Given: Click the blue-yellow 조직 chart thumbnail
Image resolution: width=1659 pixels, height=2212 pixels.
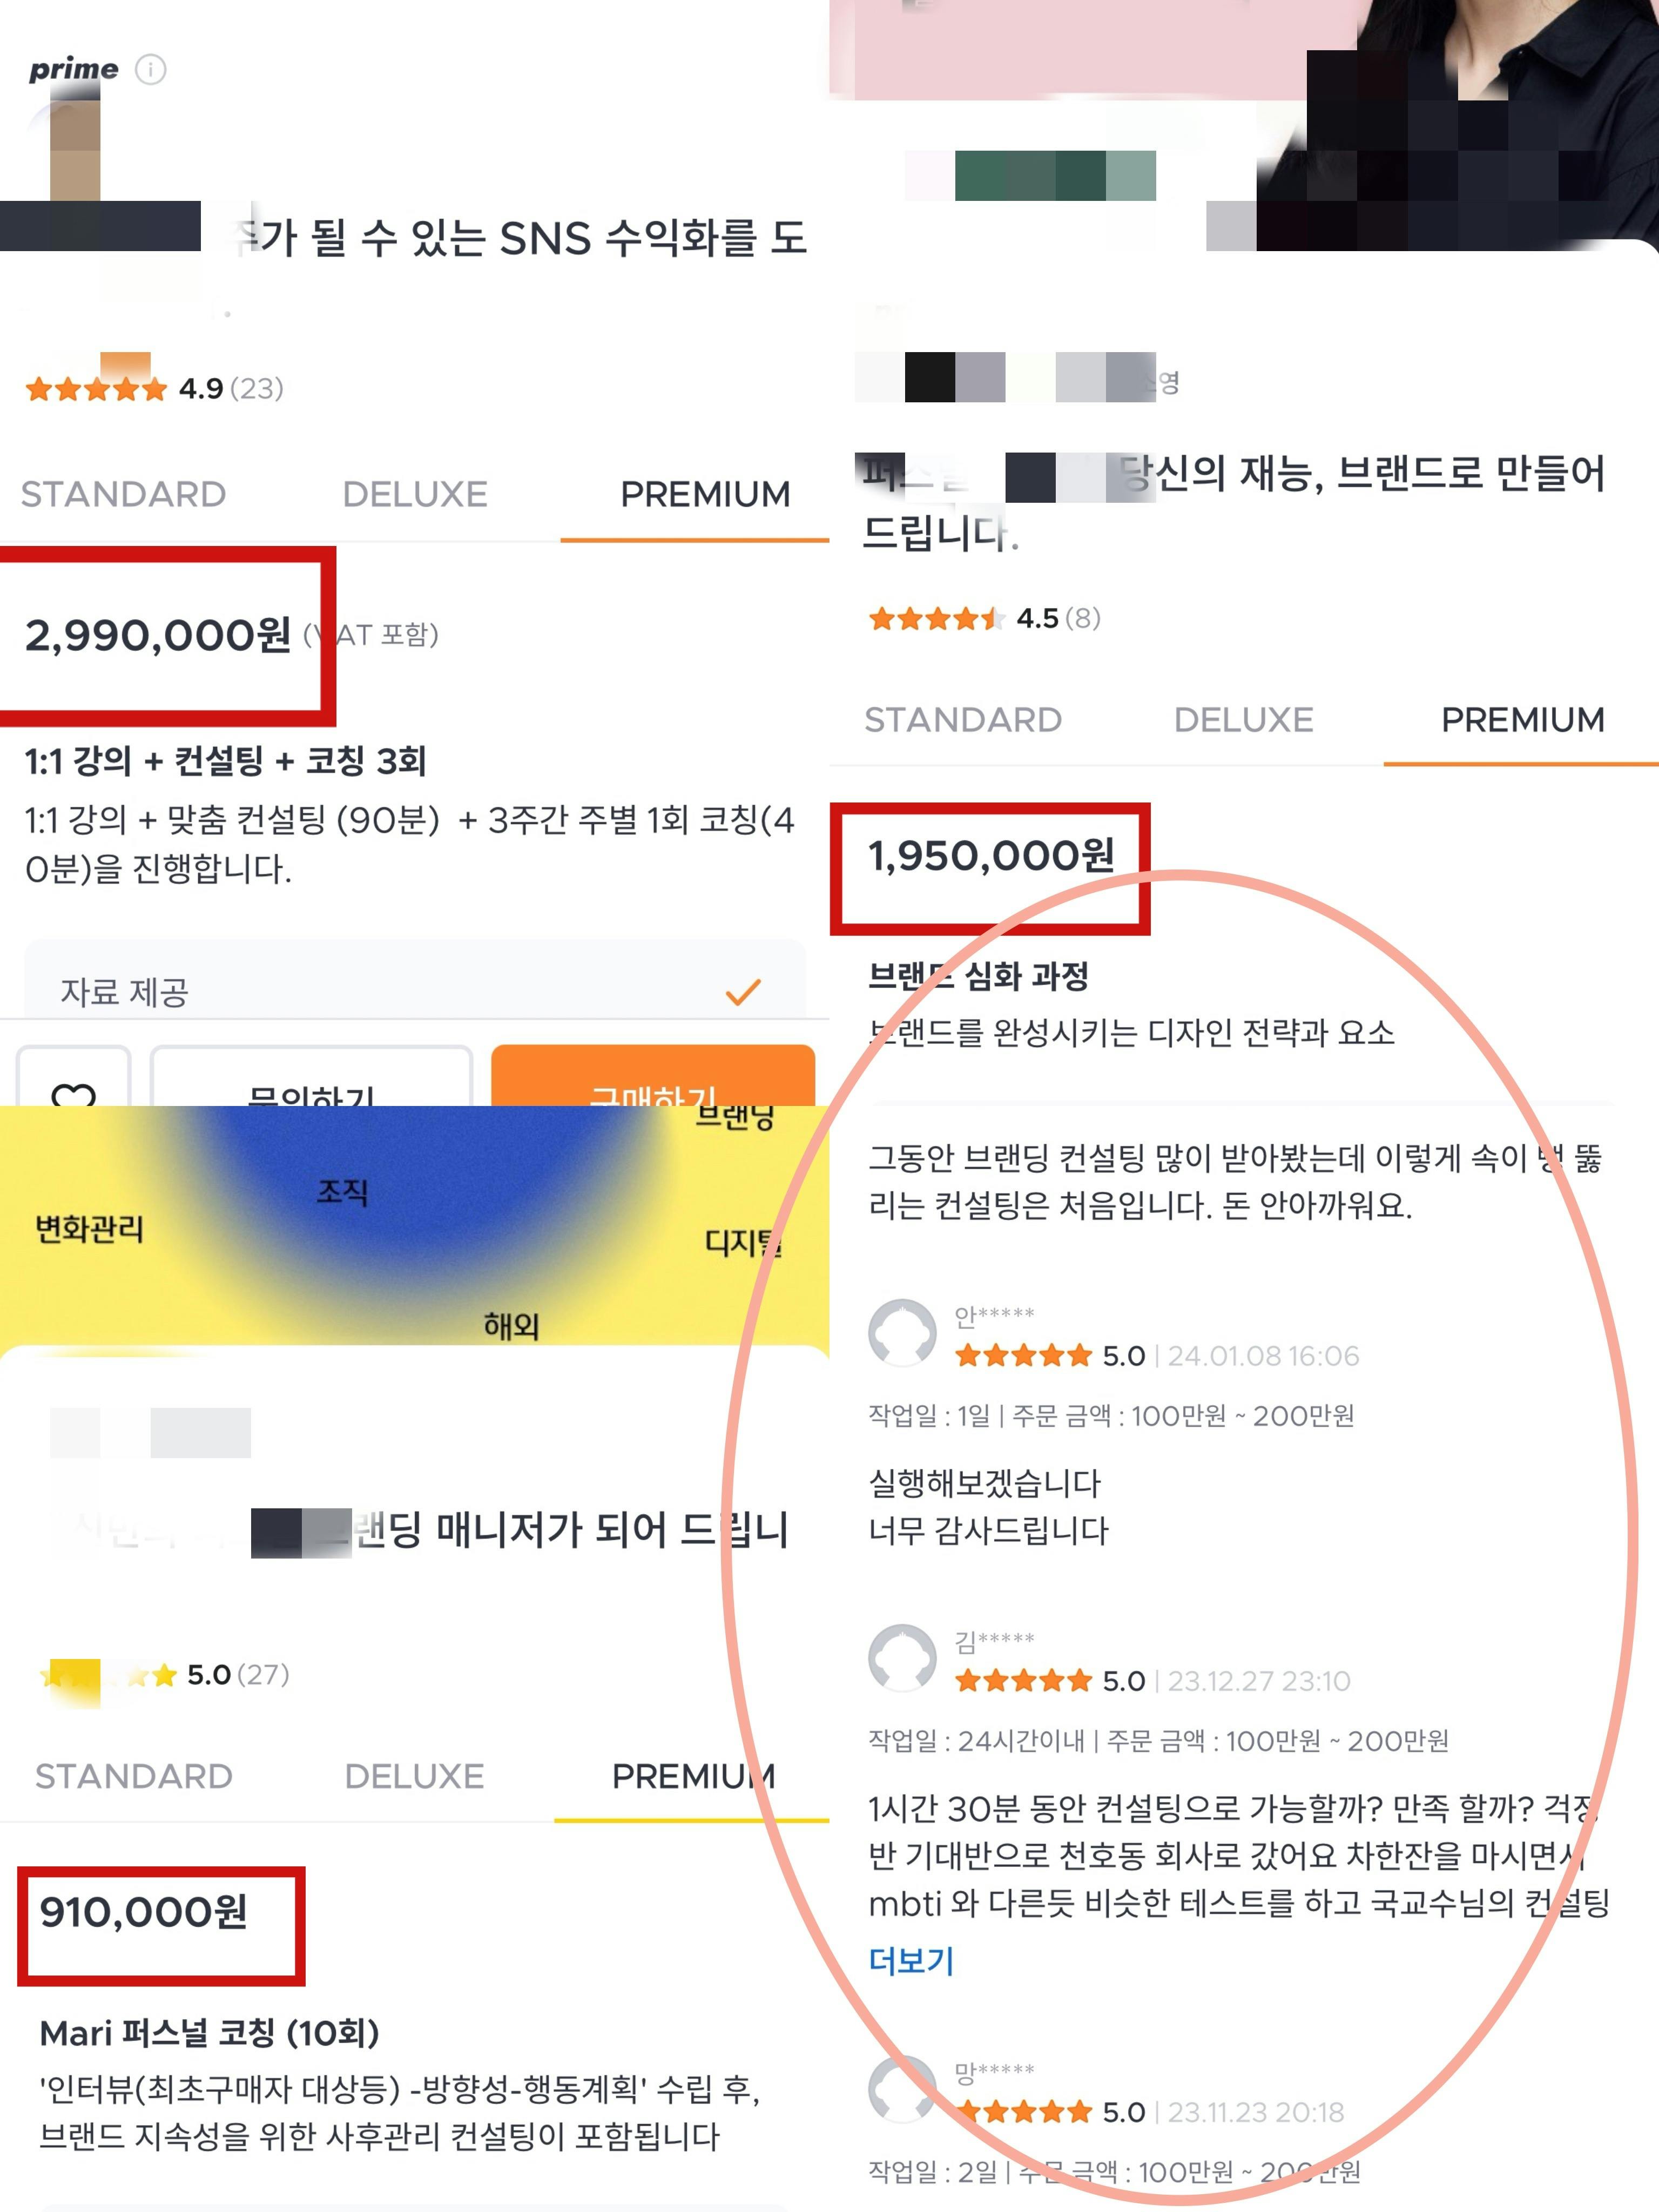Looking at the screenshot, I should (x=414, y=1226).
